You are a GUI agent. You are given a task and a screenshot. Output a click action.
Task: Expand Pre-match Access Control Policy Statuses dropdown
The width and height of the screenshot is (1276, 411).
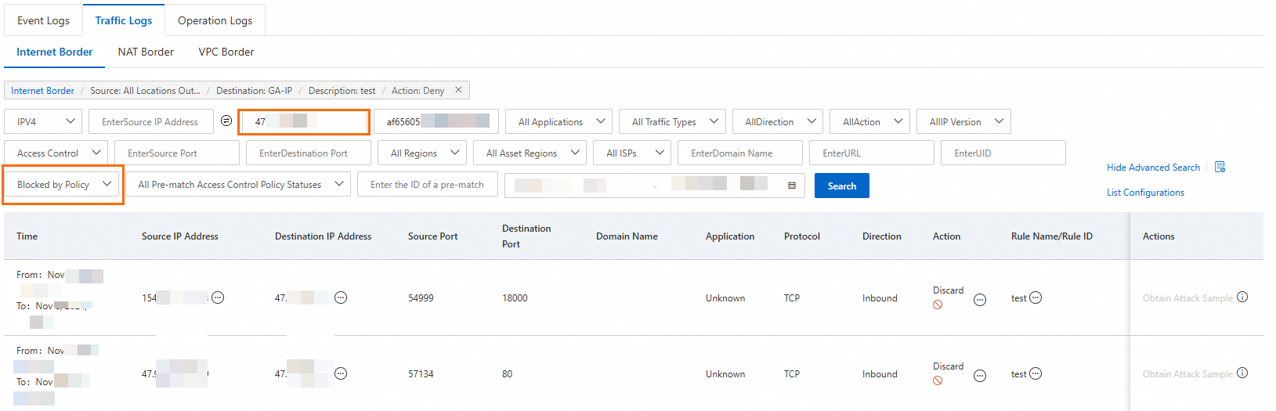tap(238, 184)
